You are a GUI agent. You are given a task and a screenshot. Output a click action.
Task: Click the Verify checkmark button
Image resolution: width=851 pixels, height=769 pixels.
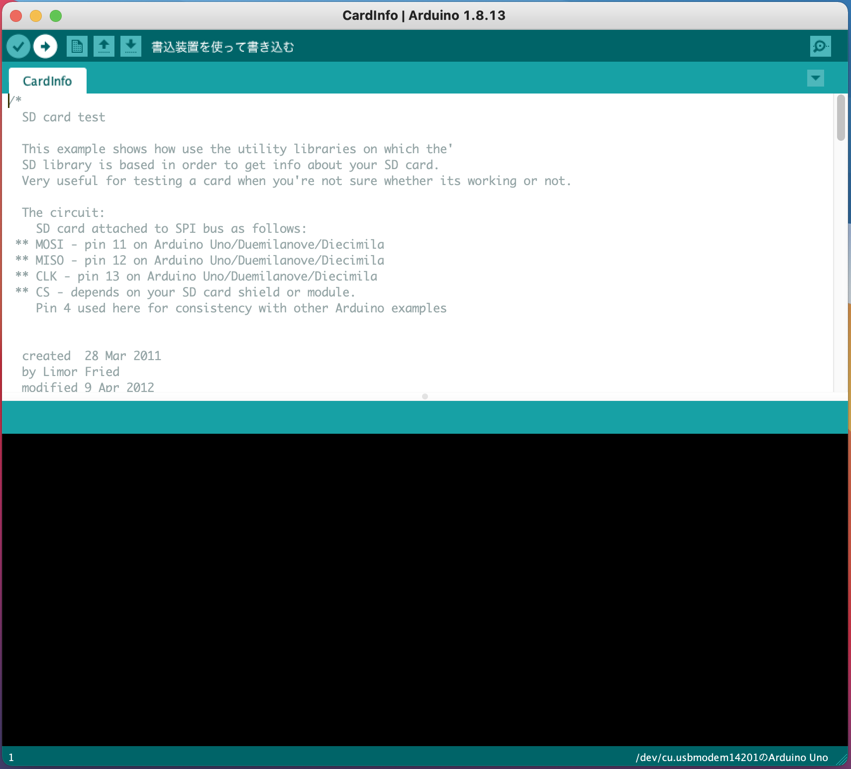pyautogui.click(x=18, y=47)
